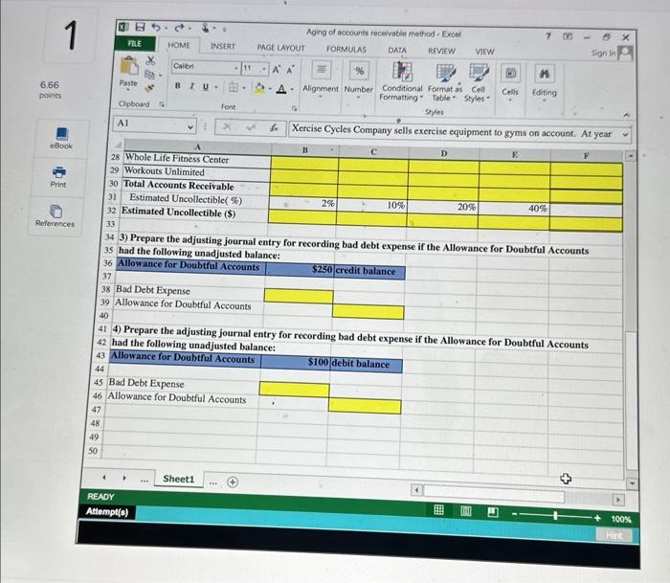Switch to the PAGE LAYOUT tab

click(280, 48)
